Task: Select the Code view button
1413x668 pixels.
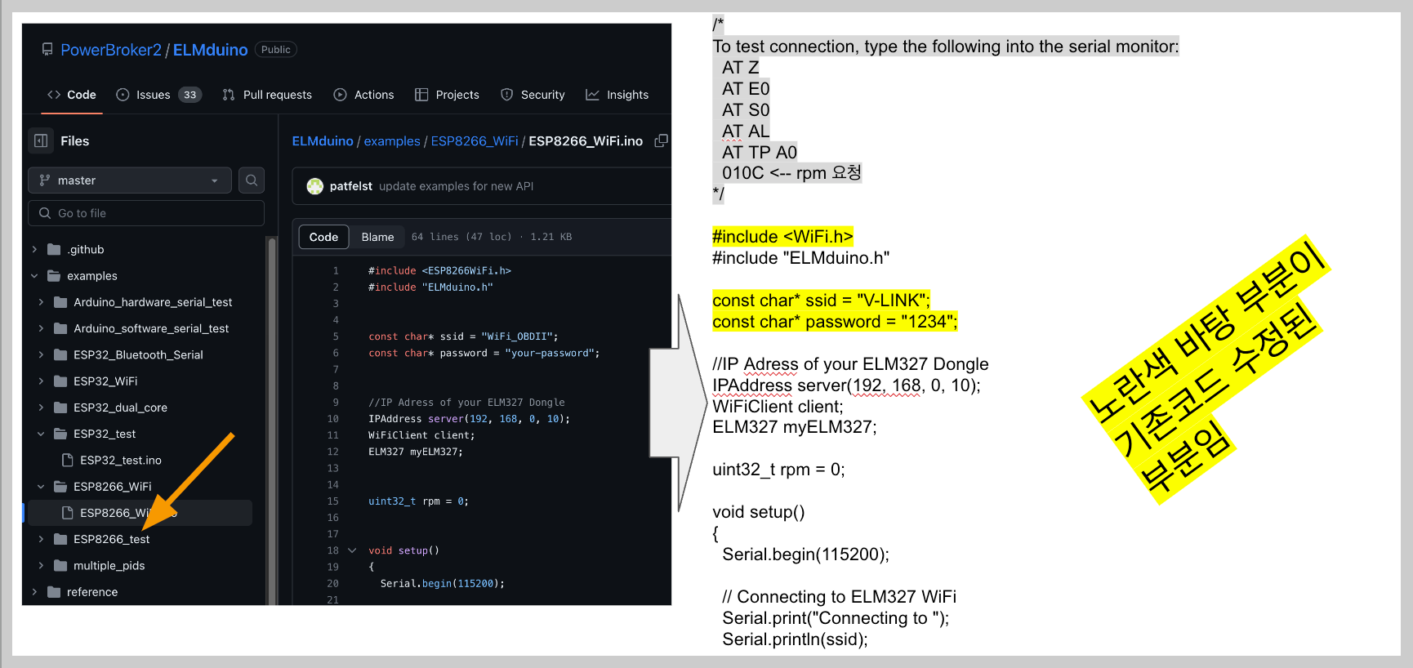Action: coord(323,237)
